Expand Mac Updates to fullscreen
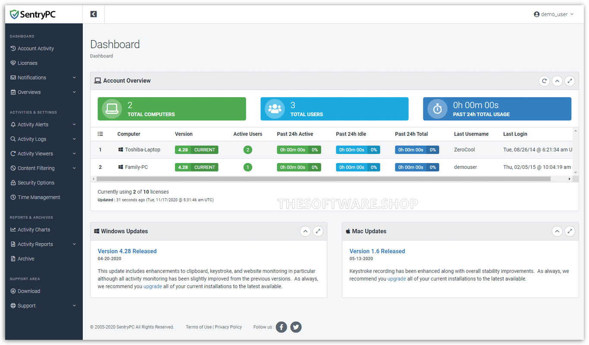Viewport: 589px width, 345px height. coord(570,231)
